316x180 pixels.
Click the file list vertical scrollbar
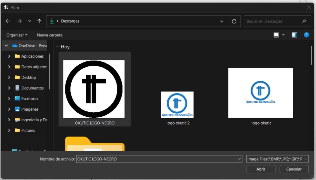click(x=311, y=55)
